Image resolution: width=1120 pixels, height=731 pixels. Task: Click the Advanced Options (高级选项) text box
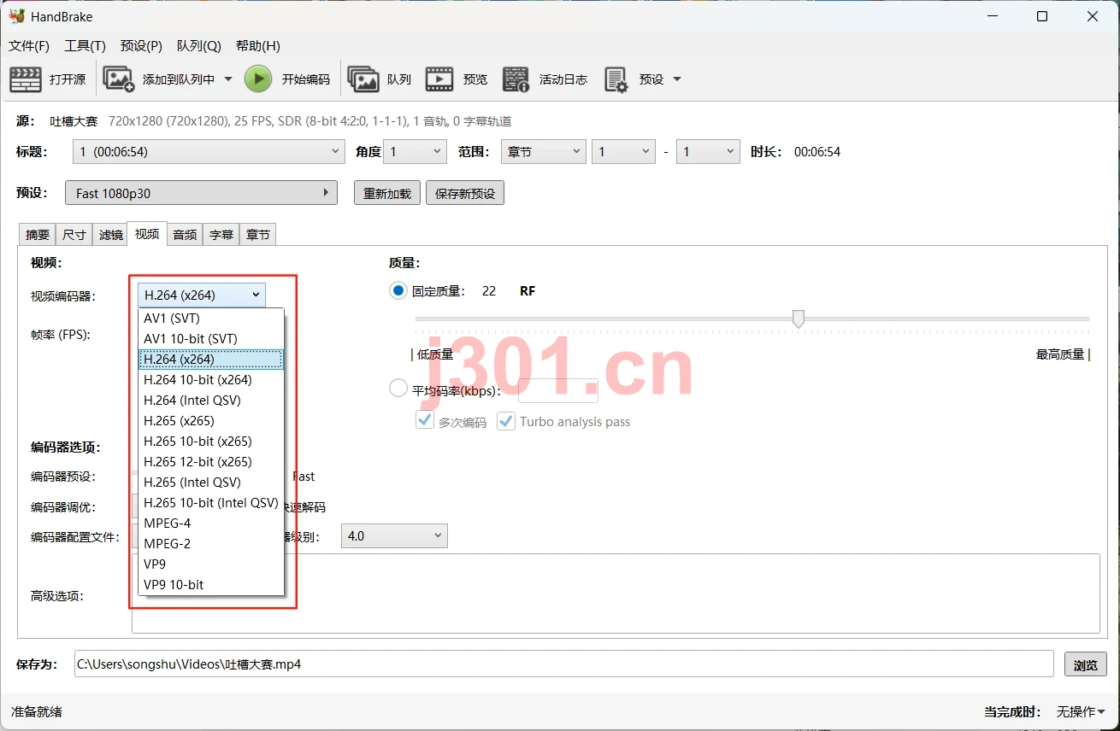616,594
